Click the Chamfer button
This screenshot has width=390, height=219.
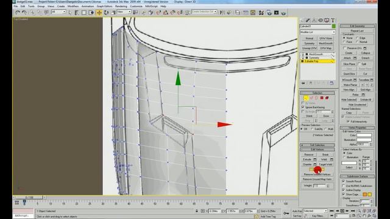[x=307, y=164]
